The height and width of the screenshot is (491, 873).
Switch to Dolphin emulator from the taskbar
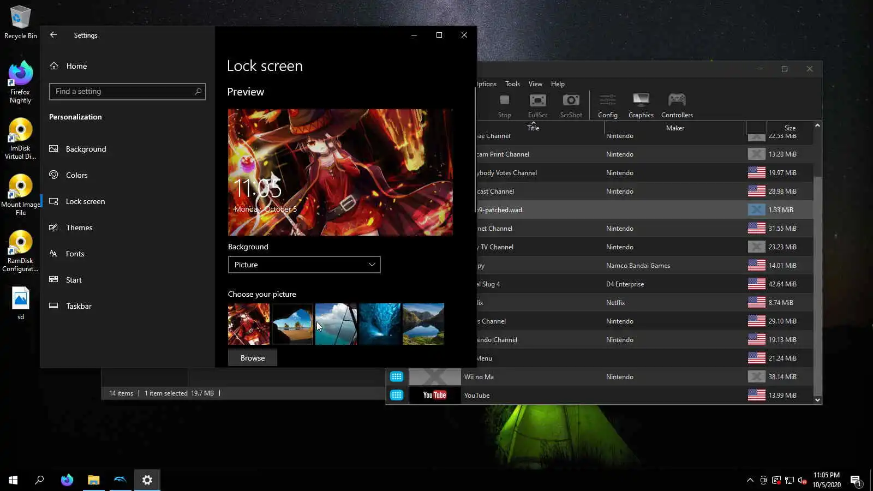[x=120, y=480]
